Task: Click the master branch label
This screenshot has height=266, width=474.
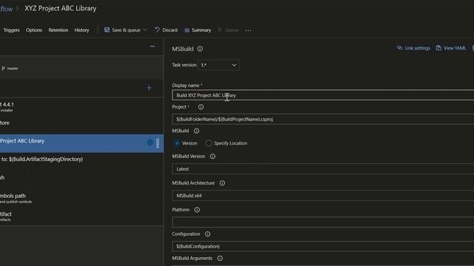Action: [x=13, y=69]
